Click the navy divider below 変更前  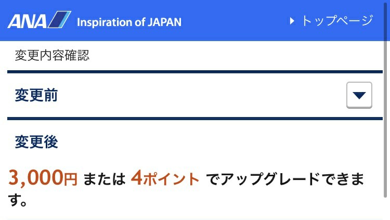(195, 119)
